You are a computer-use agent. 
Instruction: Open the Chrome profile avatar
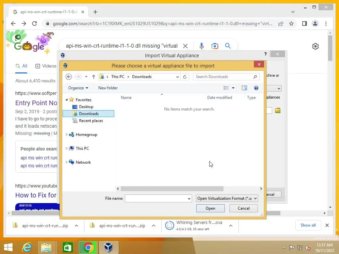(x=315, y=23)
